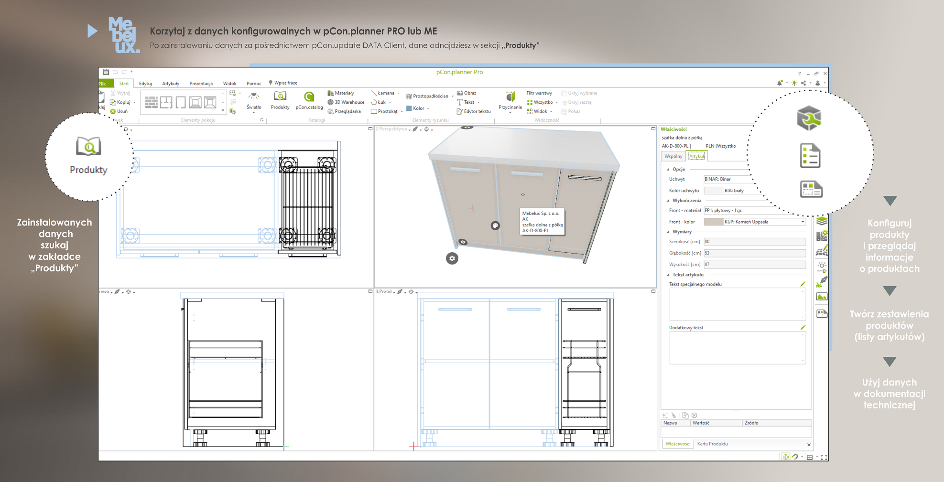Click the Szerokość [cm] field

tap(755, 242)
